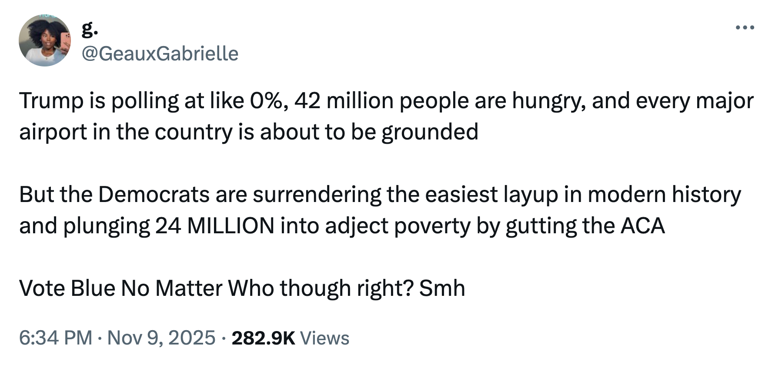Click the word 'Views' label
This screenshot has height=371, width=772.
[324, 337]
